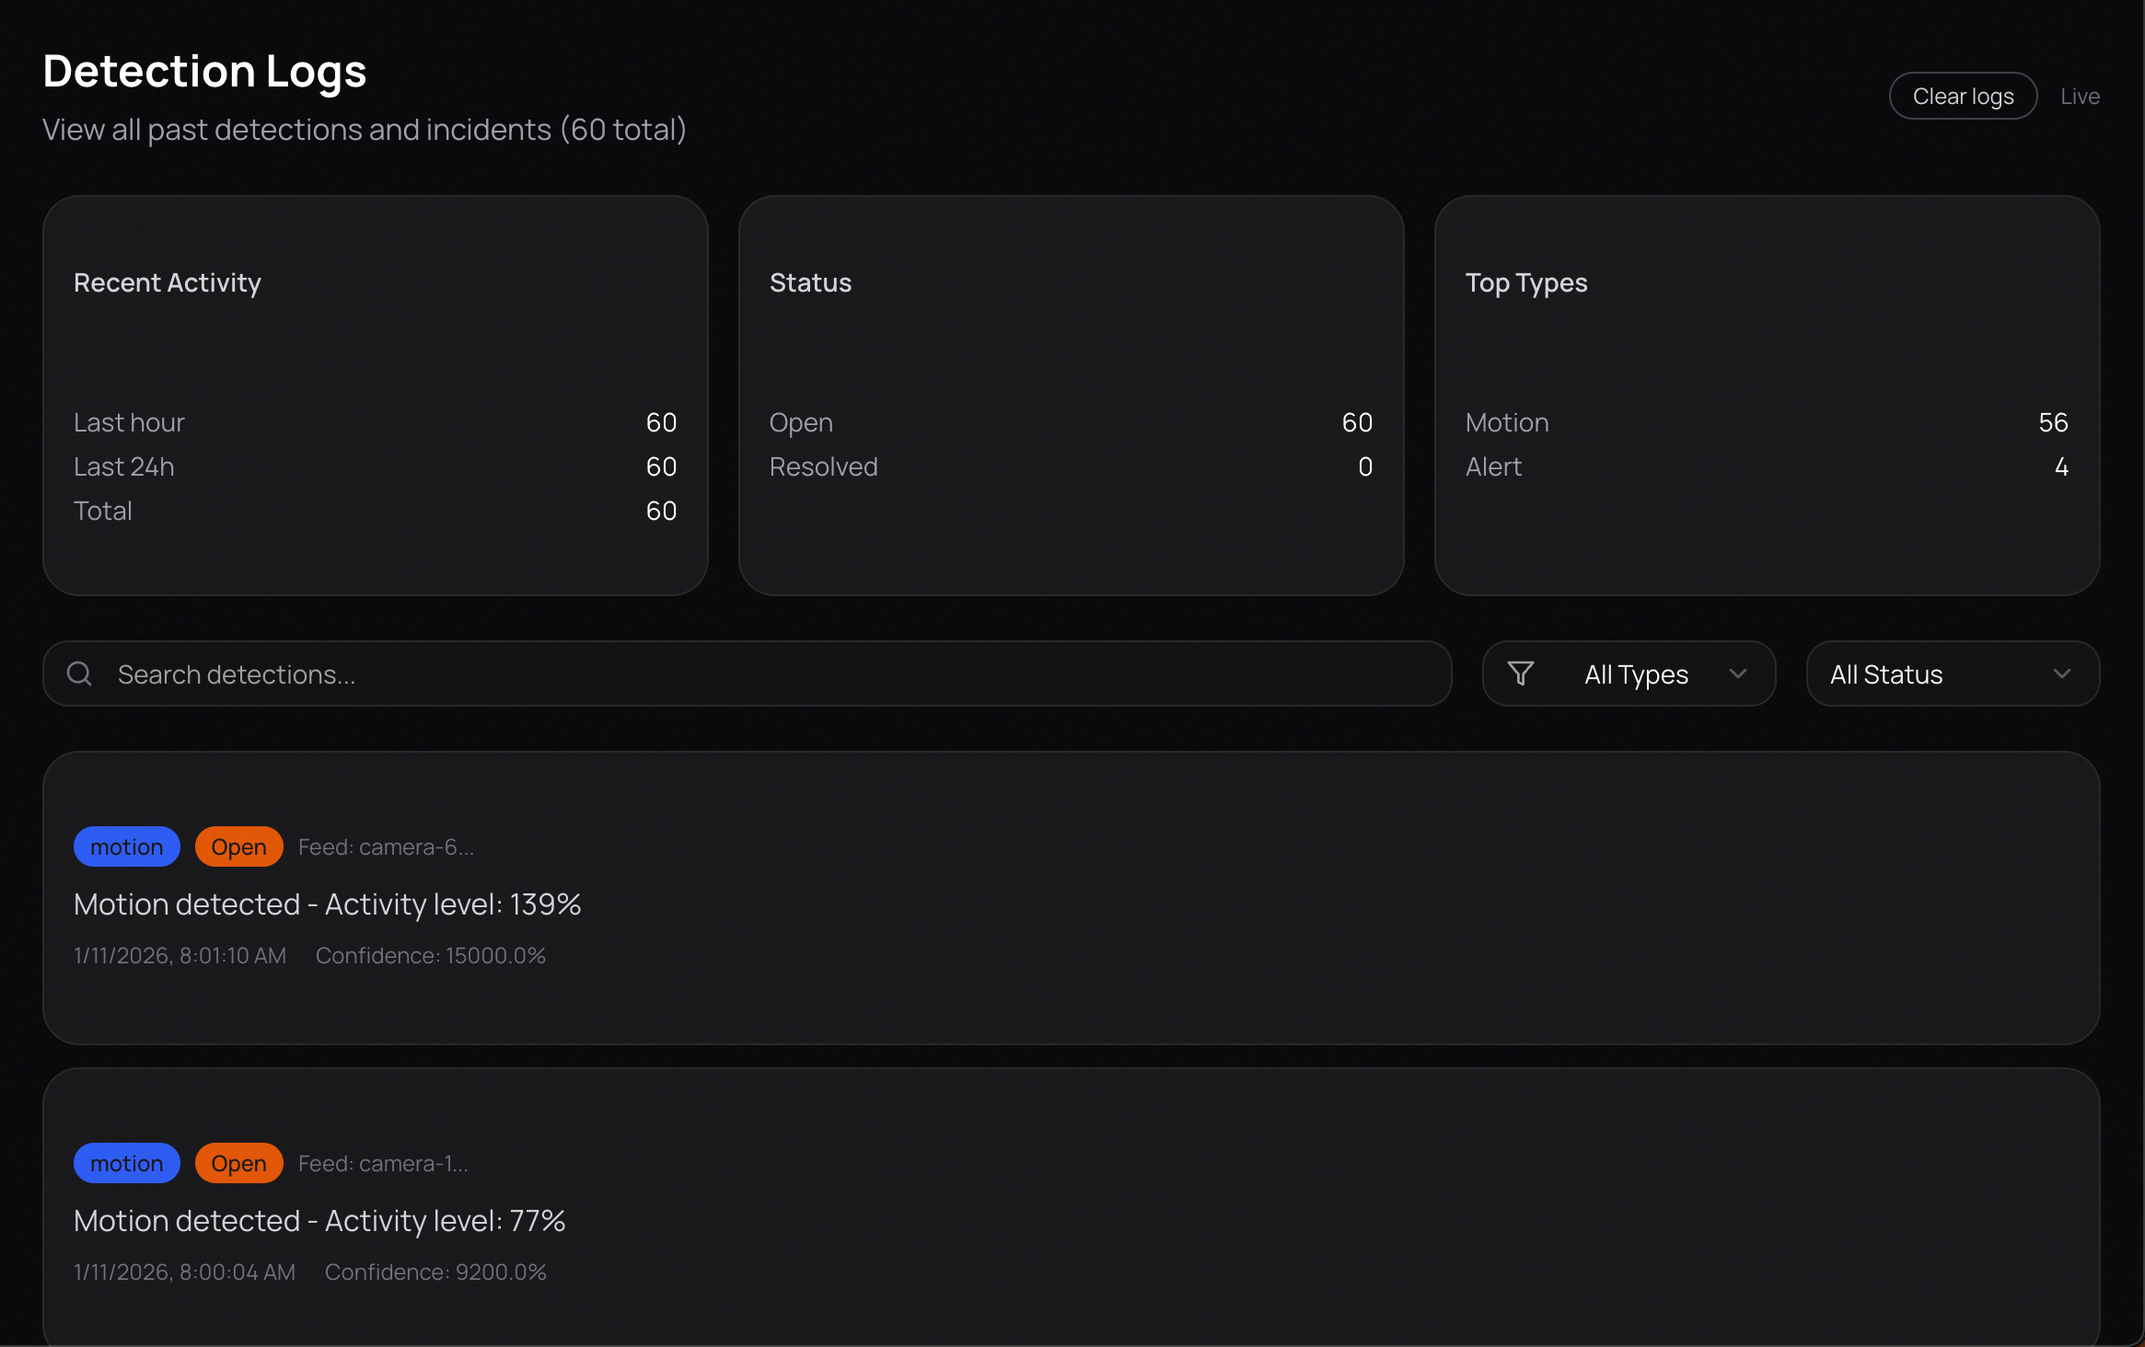This screenshot has height=1347, width=2145.
Task: Click the funnel filter icon
Action: [1521, 673]
